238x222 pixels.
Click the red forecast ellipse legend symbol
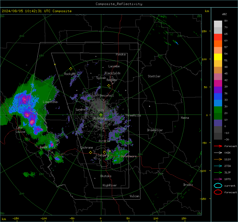pos(218,192)
